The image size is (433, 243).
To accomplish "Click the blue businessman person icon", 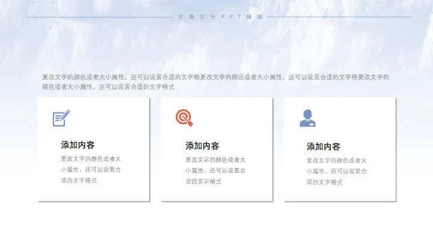I will (308, 118).
